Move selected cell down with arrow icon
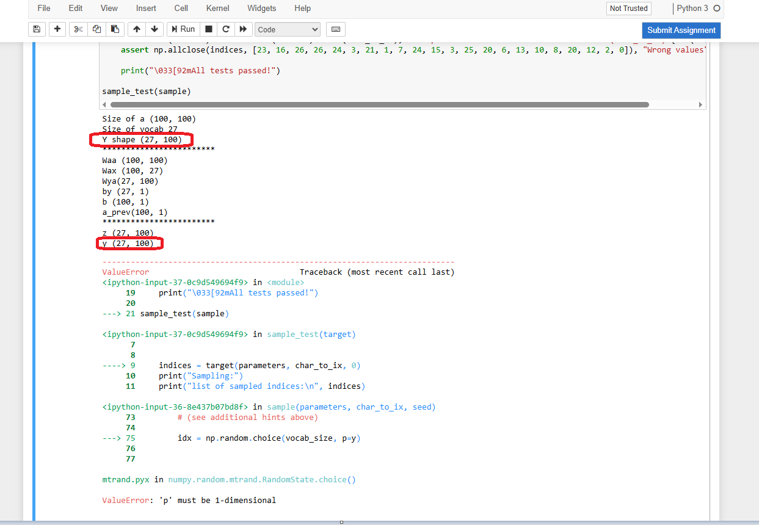Image resolution: width=759 pixels, height=525 pixels. click(154, 29)
